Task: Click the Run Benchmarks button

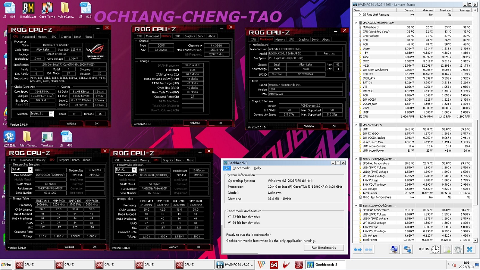Action: pyautogui.click(x=323, y=248)
